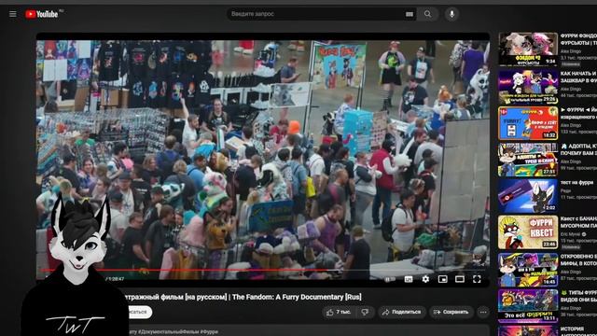Screen dimensions: 597x336
Task: Click the Eric Mynai channel name
Action: click(x=570, y=234)
